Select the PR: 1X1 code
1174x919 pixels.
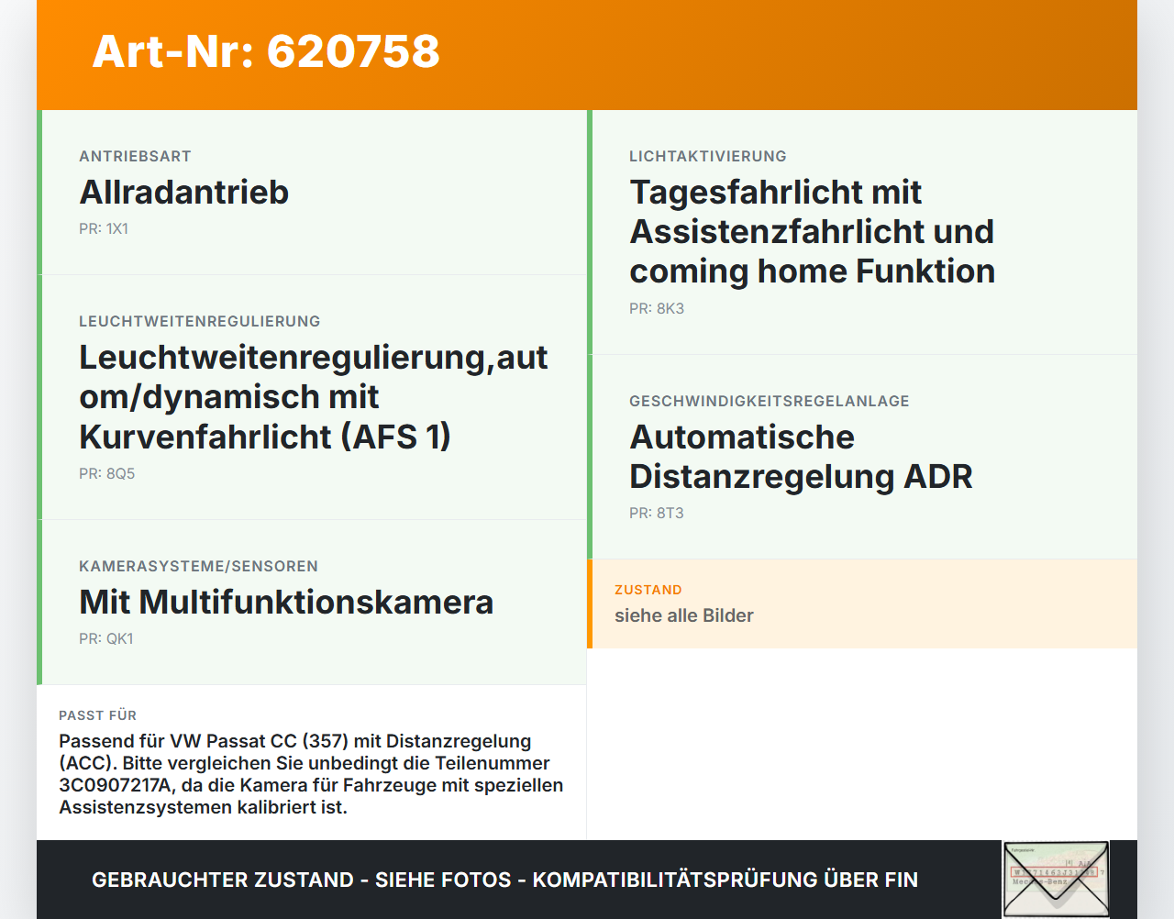[104, 229]
